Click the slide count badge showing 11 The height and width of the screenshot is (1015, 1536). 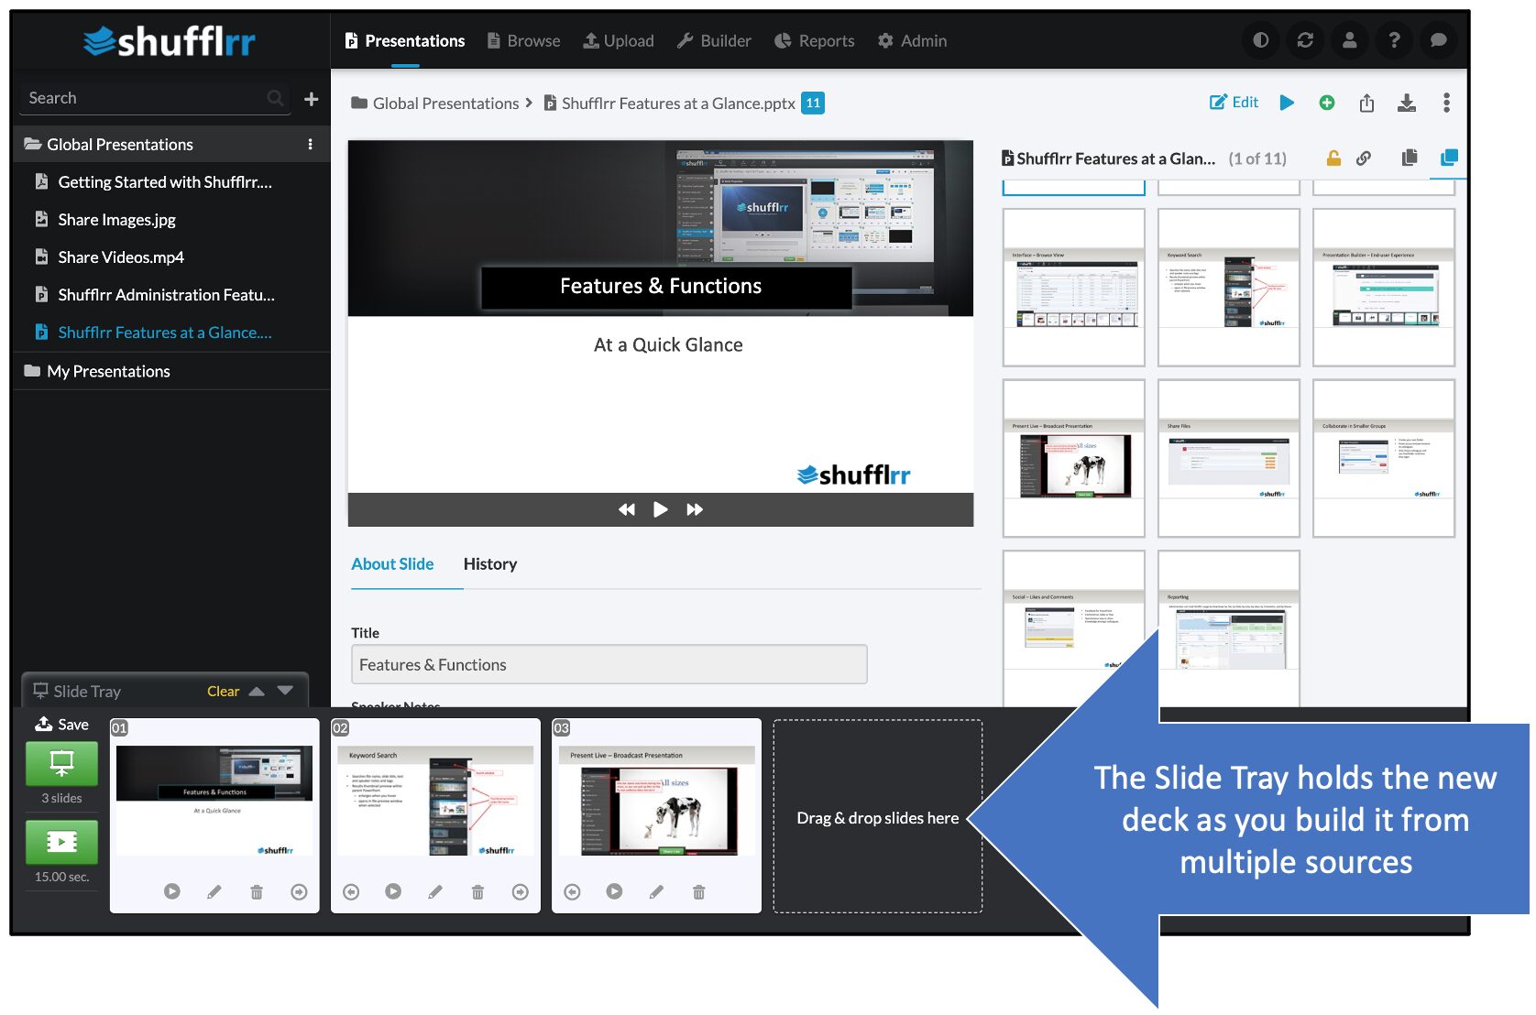[x=813, y=103]
